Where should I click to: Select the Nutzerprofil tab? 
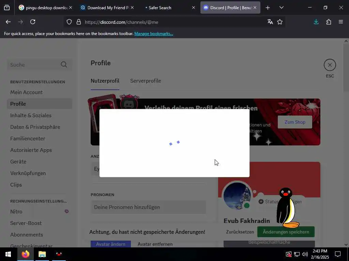(x=105, y=81)
